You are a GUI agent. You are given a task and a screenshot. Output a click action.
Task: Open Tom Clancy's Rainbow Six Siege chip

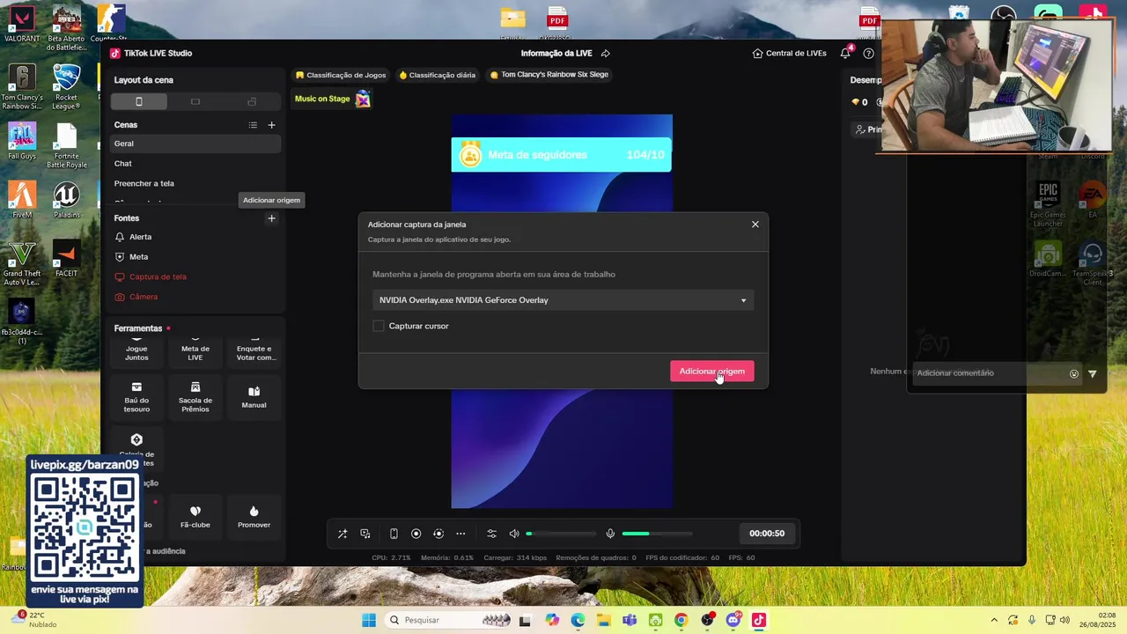549,75
